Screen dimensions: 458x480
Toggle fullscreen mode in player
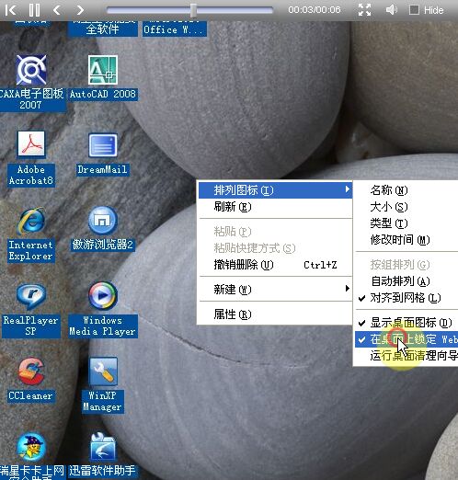[364, 10]
